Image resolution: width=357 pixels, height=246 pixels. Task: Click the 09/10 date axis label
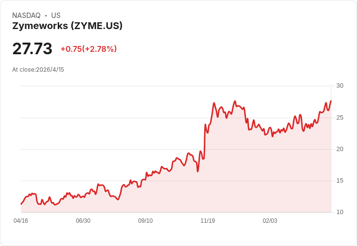click(x=145, y=221)
